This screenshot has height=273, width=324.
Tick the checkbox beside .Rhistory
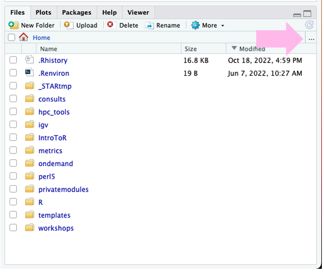coord(13,60)
